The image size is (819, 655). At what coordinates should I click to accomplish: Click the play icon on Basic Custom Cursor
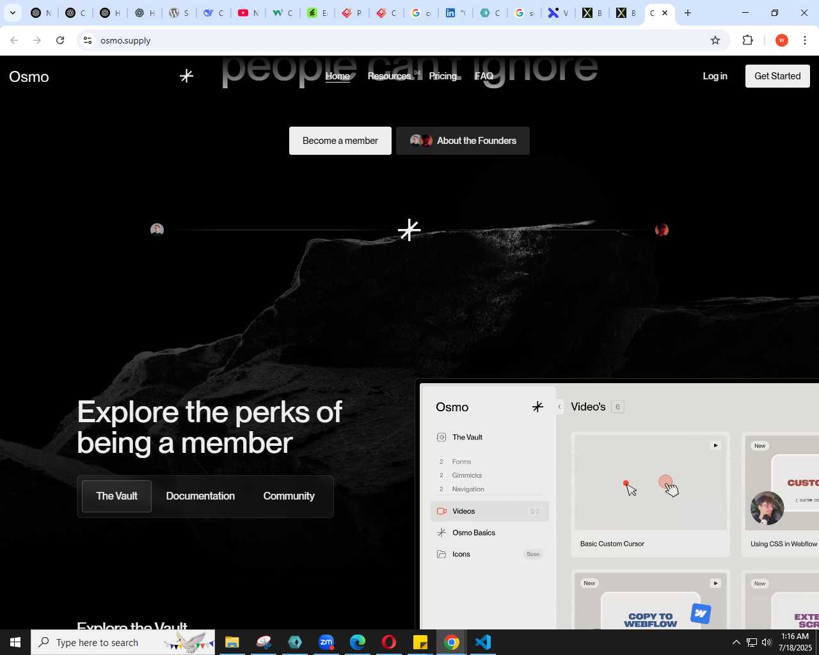point(715,445)
